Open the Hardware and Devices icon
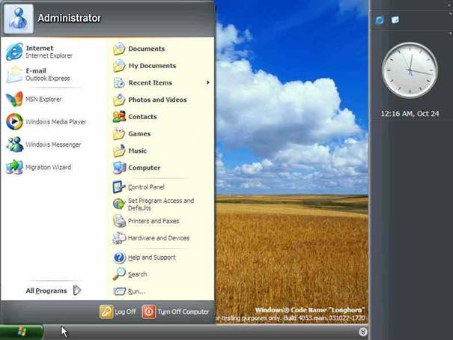The width and height of the screenshot is (453, 340). click(x=119, y=237)
